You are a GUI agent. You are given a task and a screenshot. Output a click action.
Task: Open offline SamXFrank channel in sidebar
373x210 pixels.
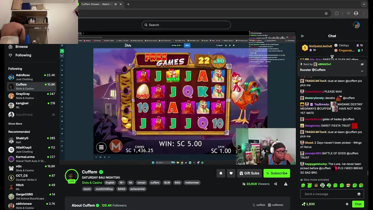click(x=31, y=115)
